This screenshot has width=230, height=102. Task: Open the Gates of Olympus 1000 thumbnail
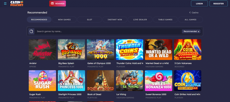point(100,49)
